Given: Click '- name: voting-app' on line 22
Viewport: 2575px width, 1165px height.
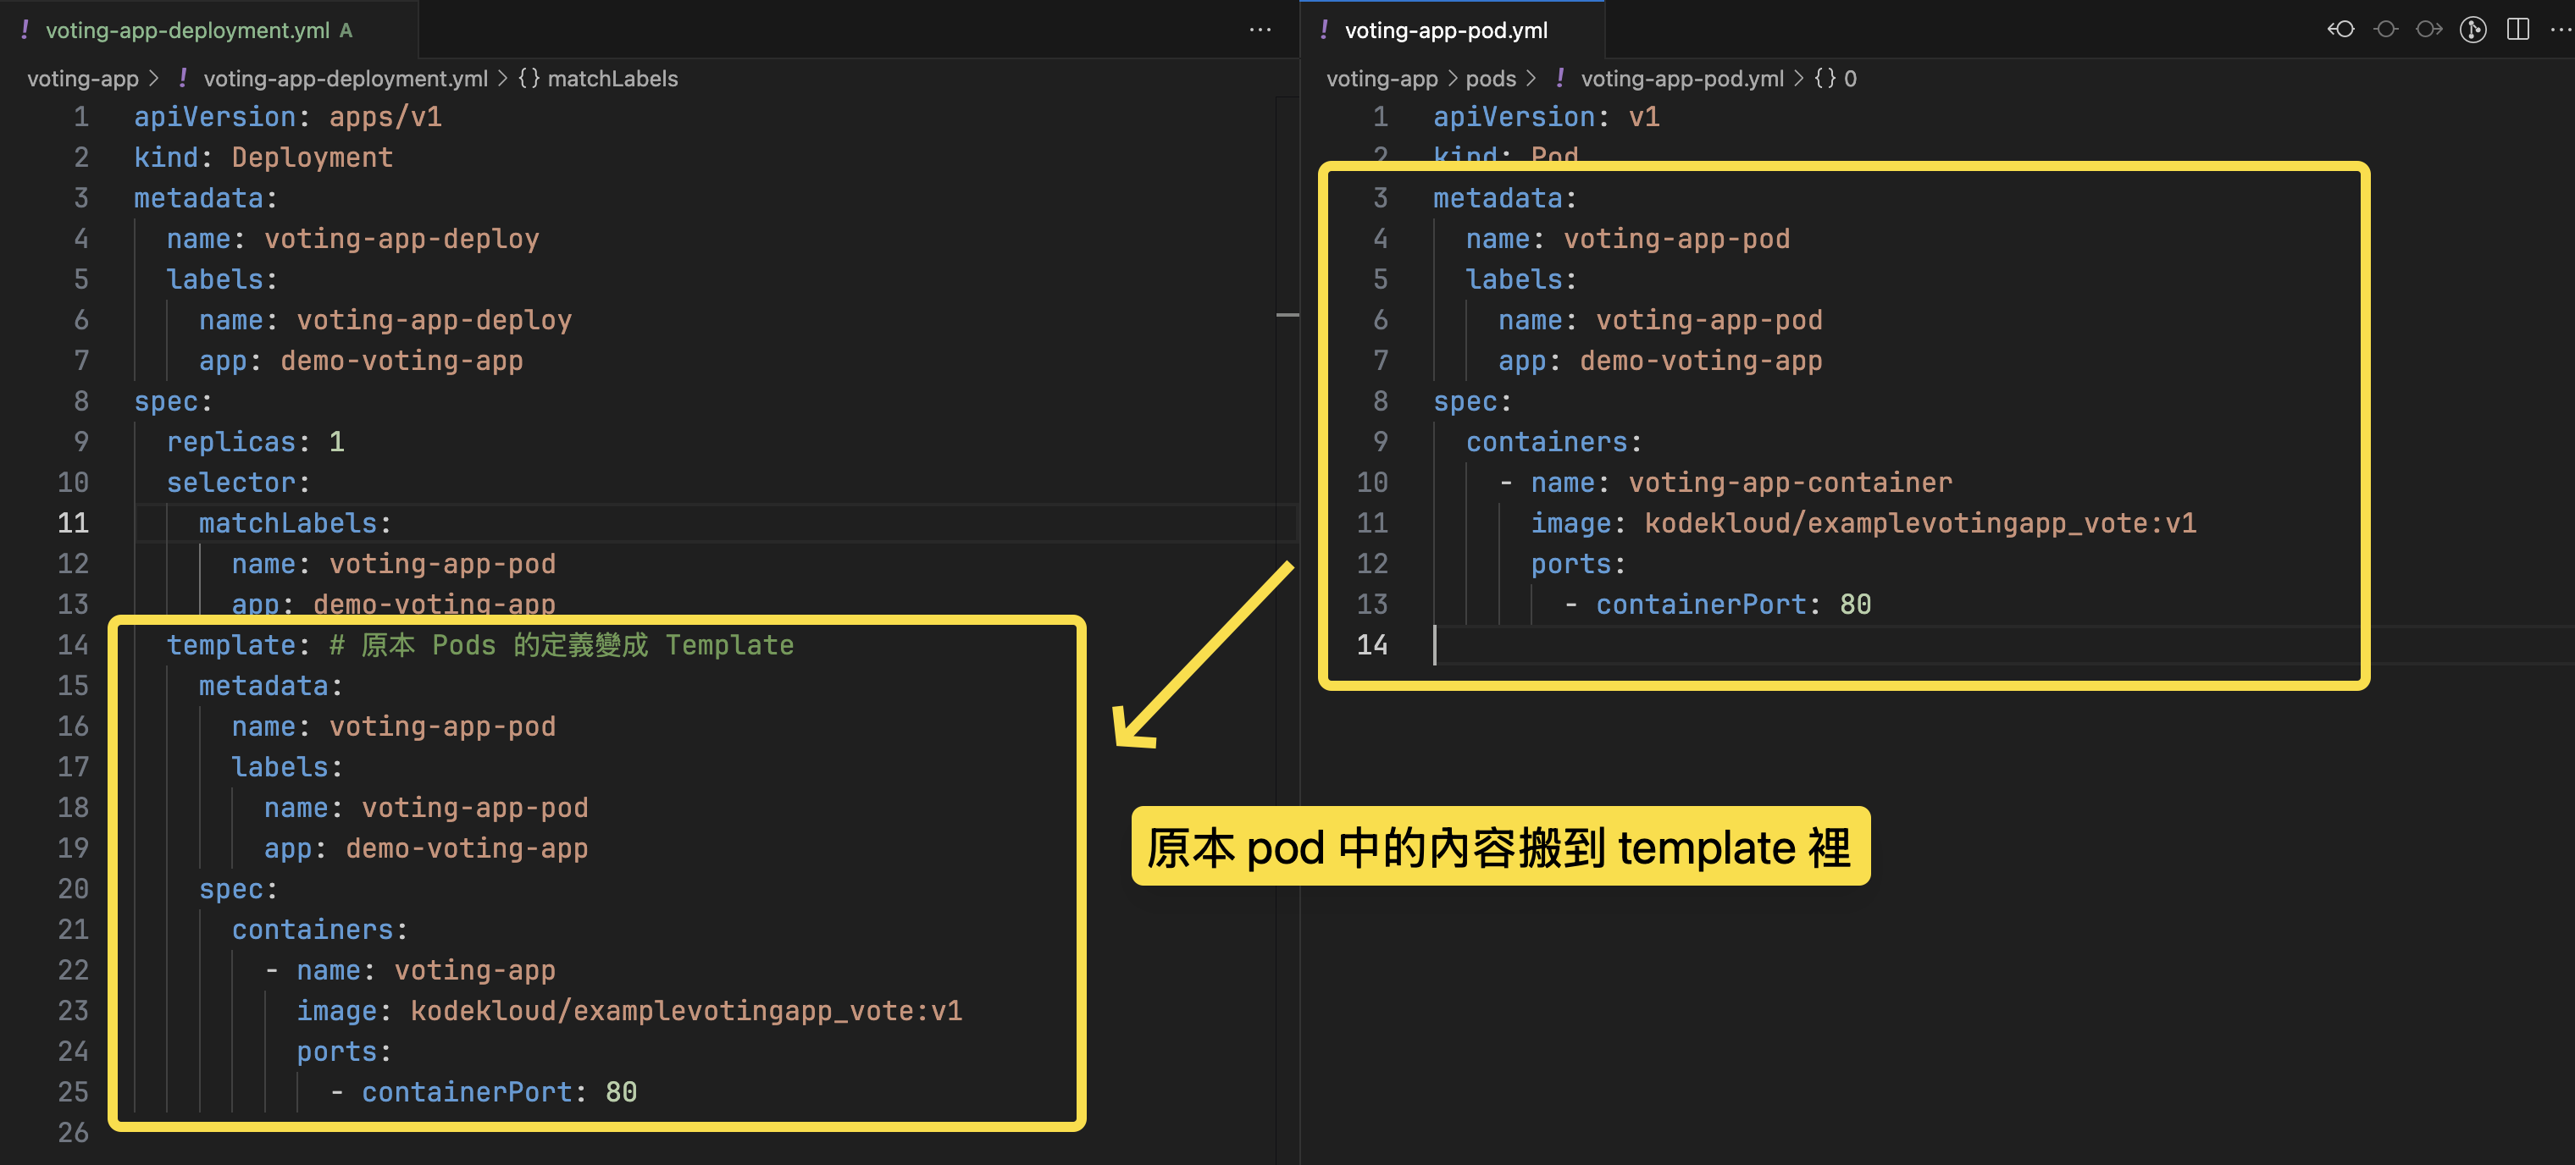Looking at the screenshot, I should click(x=410, y=970).
